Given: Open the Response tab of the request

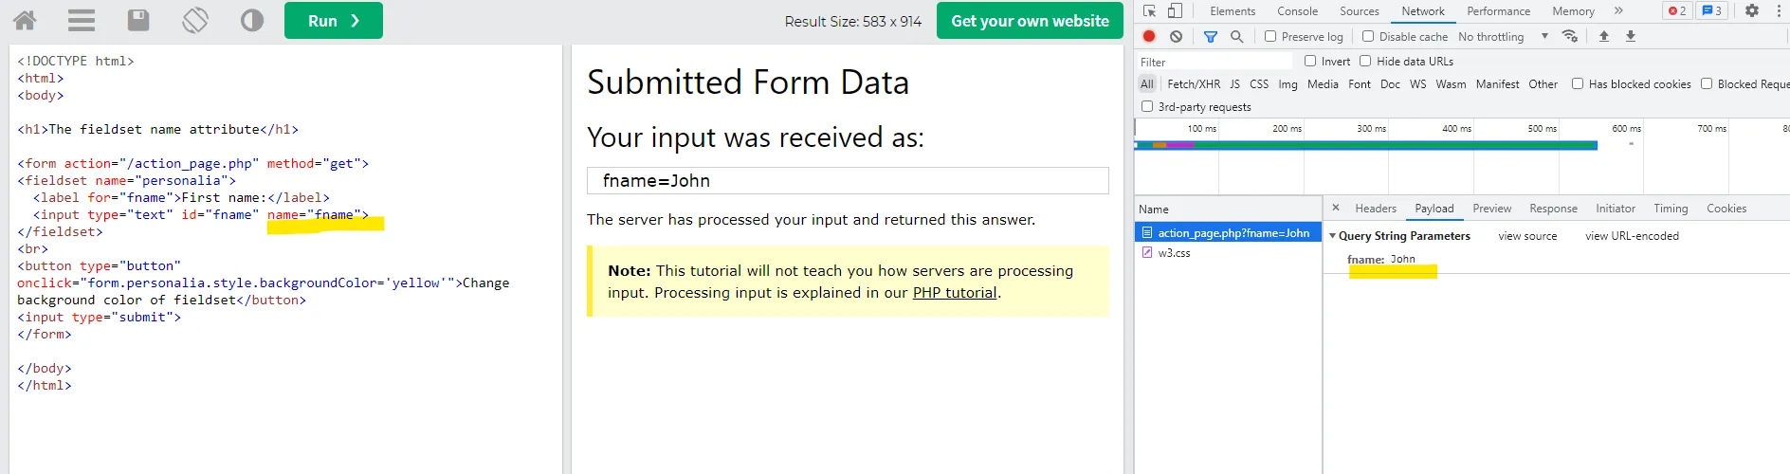Looking at the screenshot, I should (1553, 209).
